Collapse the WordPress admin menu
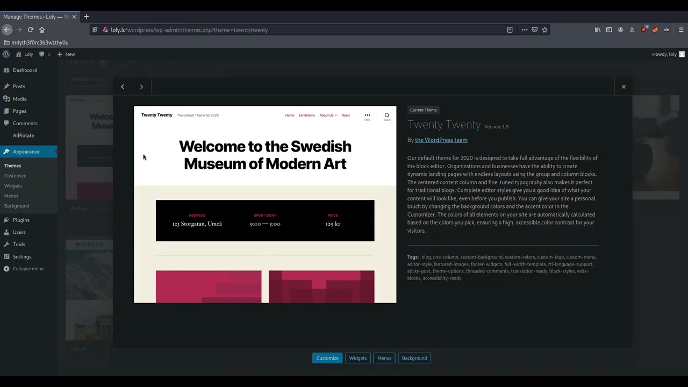 pyautogui.click(x=28, y=269)
